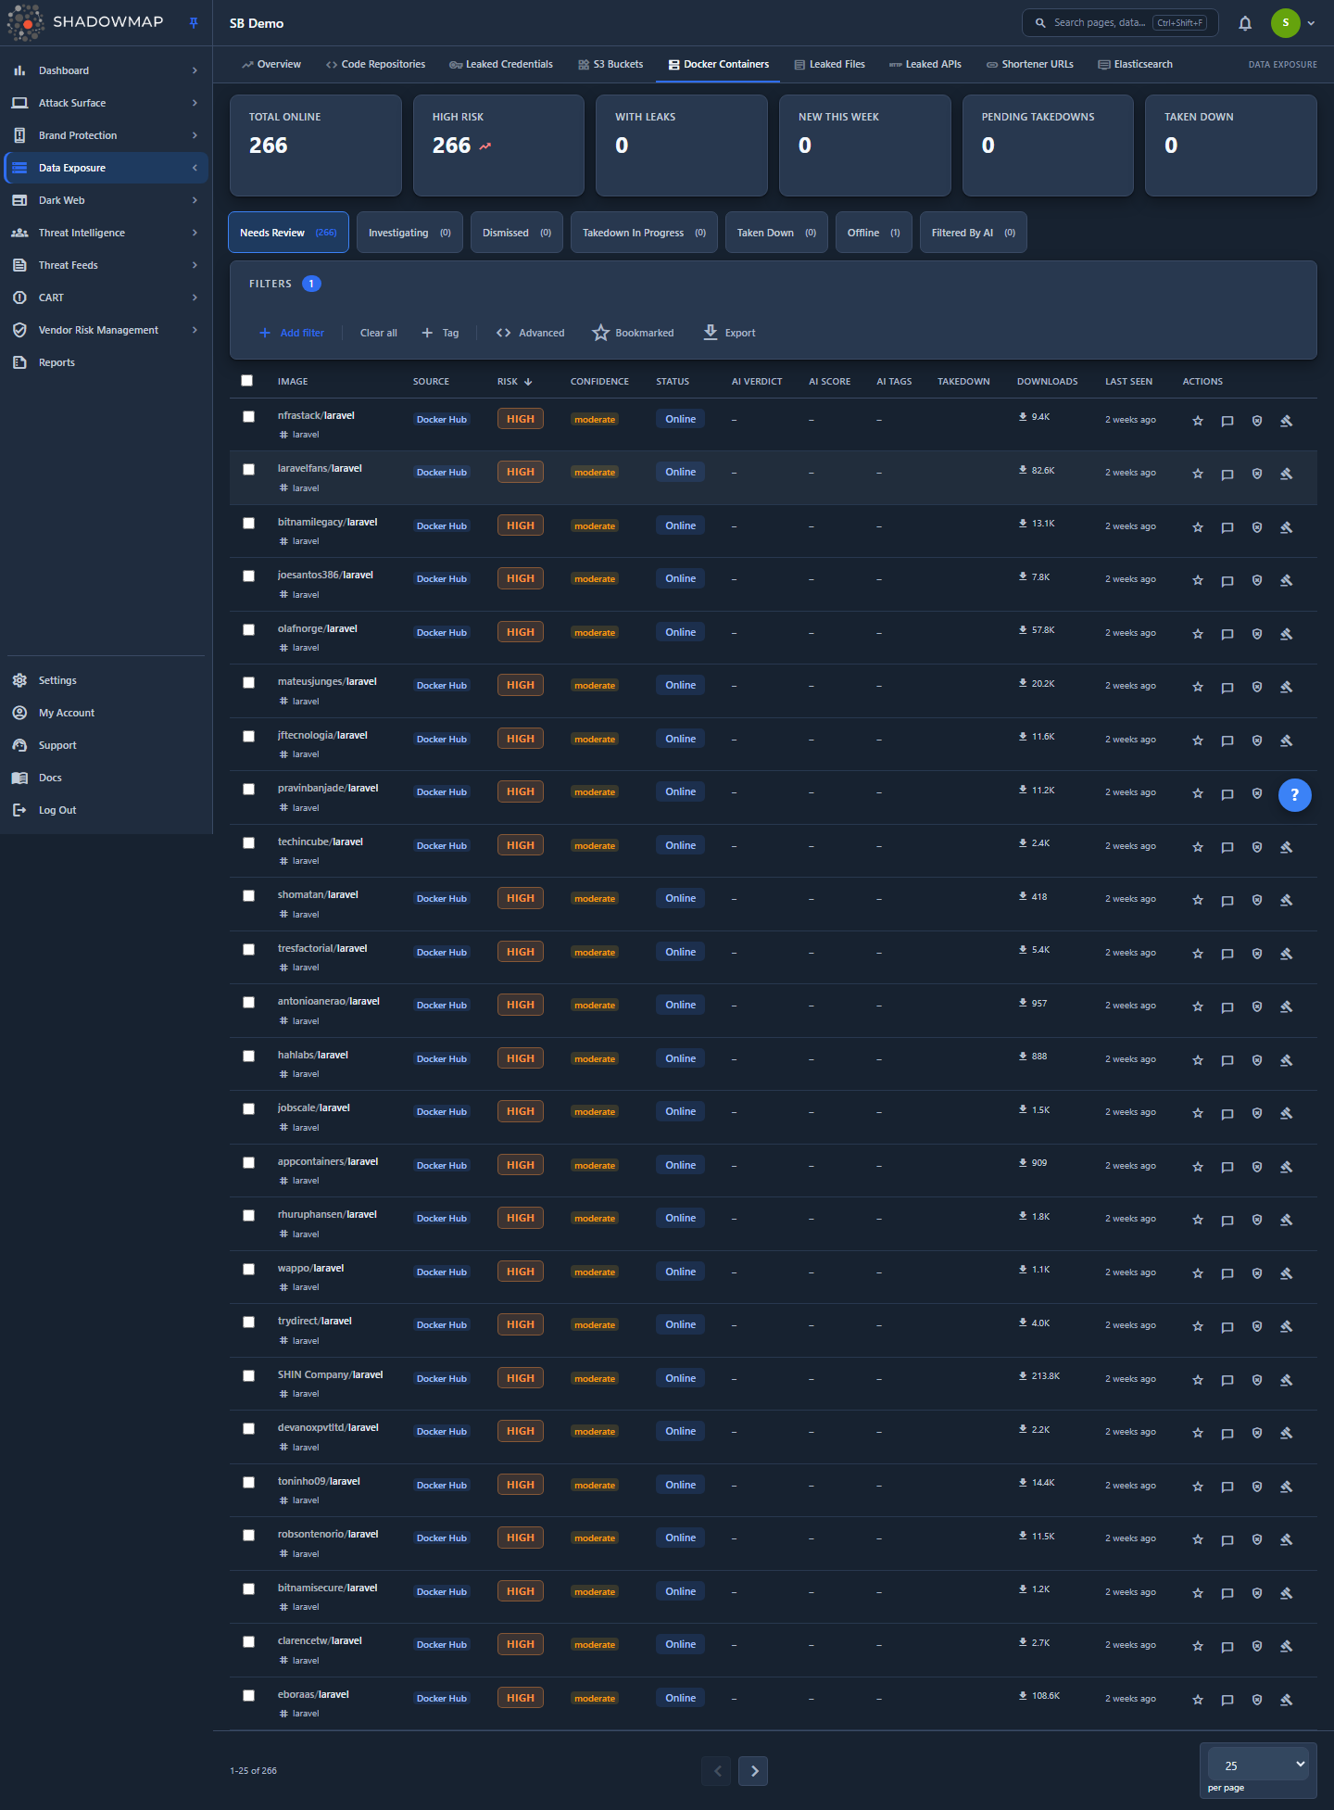The height and width of the screenshot is (1810, 1334).
Task: Switch to the Leaked Credentials tab
Action: point(501,64)
